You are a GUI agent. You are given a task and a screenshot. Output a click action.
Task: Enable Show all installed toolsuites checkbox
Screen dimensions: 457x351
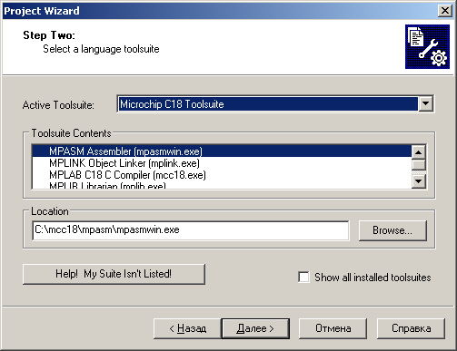click(303, 277)
